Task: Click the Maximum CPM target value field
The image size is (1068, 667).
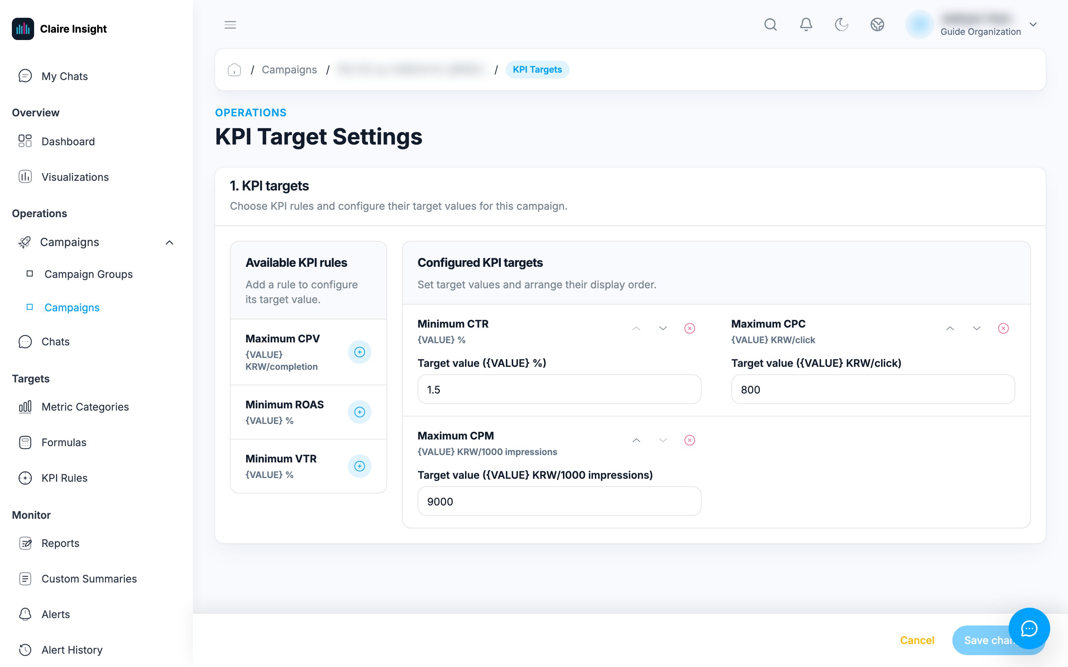Action: pyautogui.click(x=559, y=502)
